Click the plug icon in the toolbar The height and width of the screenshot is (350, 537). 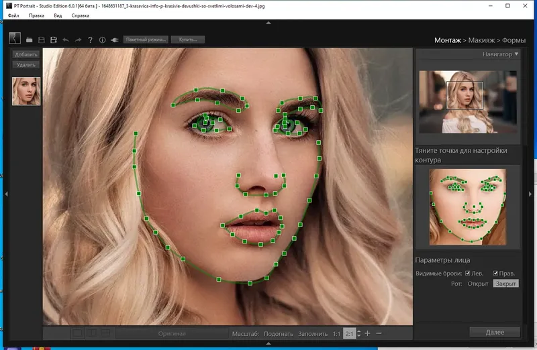pos(114,40)
